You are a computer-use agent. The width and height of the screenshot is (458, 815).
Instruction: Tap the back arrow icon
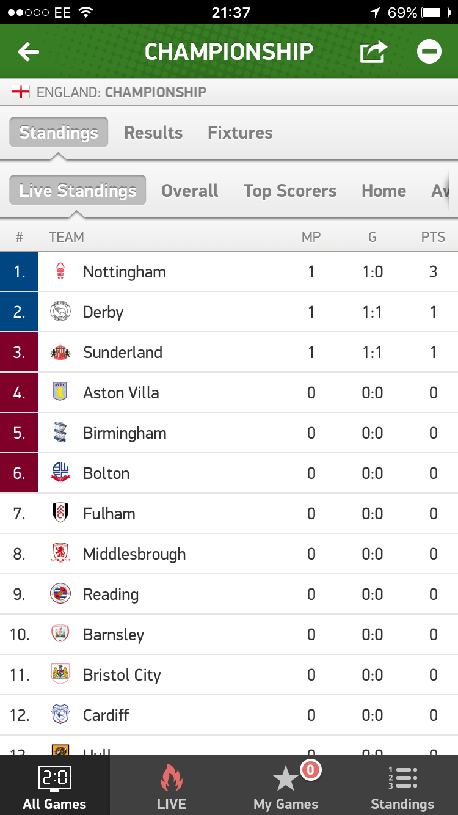pyautogui.click(x=28, y=52)
